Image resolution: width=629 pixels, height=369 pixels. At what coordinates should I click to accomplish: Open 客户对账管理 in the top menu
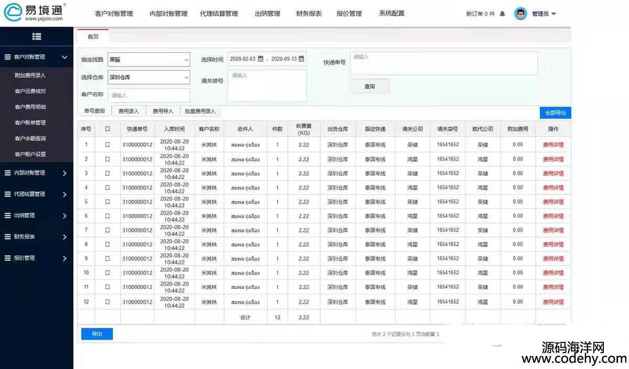click(x=114, y=14)
